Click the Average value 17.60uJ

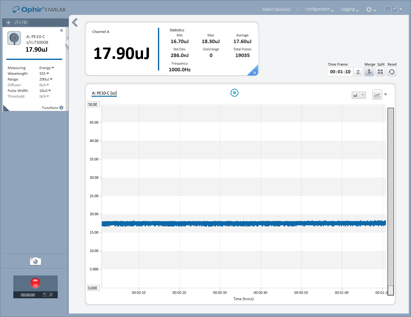point(242,42)
